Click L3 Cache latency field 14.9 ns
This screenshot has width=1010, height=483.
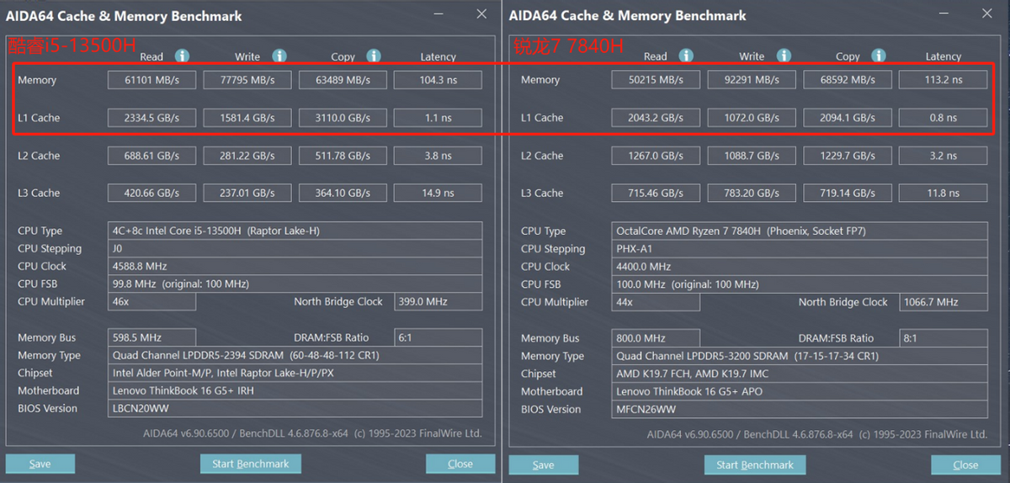[438, 193]
